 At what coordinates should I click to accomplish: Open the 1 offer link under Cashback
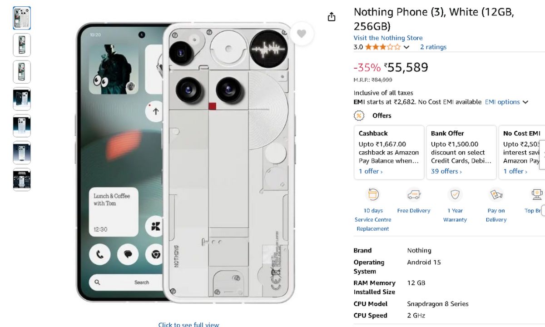pyautogui.click(x=370, y=171)
